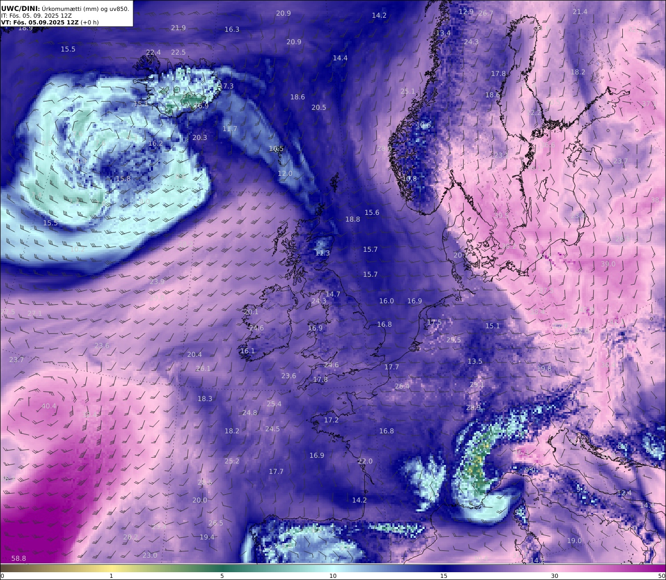Click the 20.0 value west of Biscay
The width and height of the screenshot is (666, 580).
tap(200, 500)
